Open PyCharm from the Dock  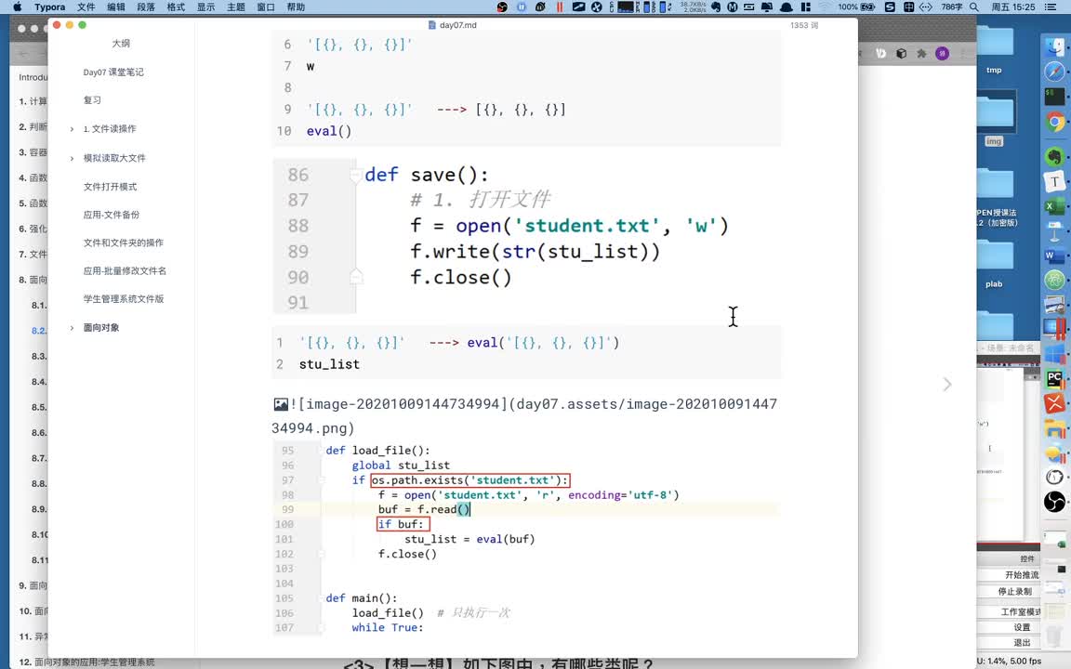coord(1055,379)
